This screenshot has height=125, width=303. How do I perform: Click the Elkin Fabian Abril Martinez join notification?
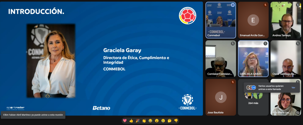[33, 115]
